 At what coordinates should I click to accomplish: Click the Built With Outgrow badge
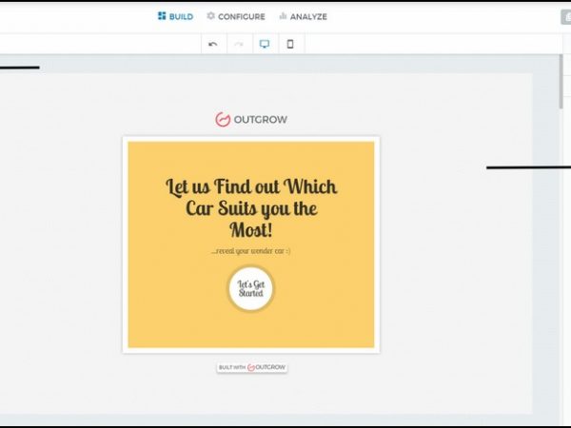[x=251, y=367]
